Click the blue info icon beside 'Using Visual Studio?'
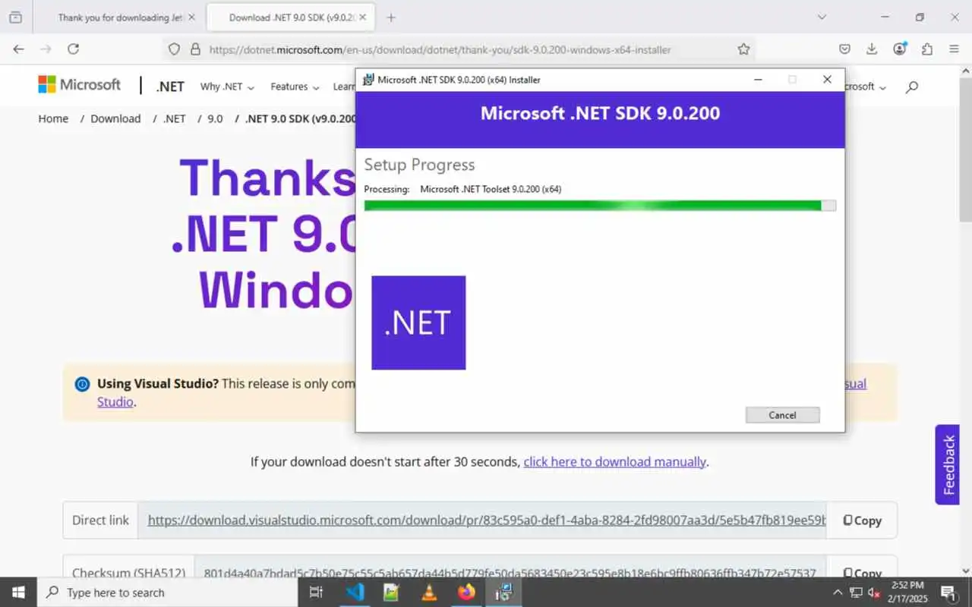This screenshot has height=607, width=972. (82, 384)
